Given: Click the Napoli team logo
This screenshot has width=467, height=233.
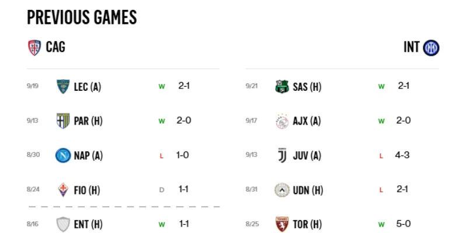Looking at the screenshot, I should point(62,156).
